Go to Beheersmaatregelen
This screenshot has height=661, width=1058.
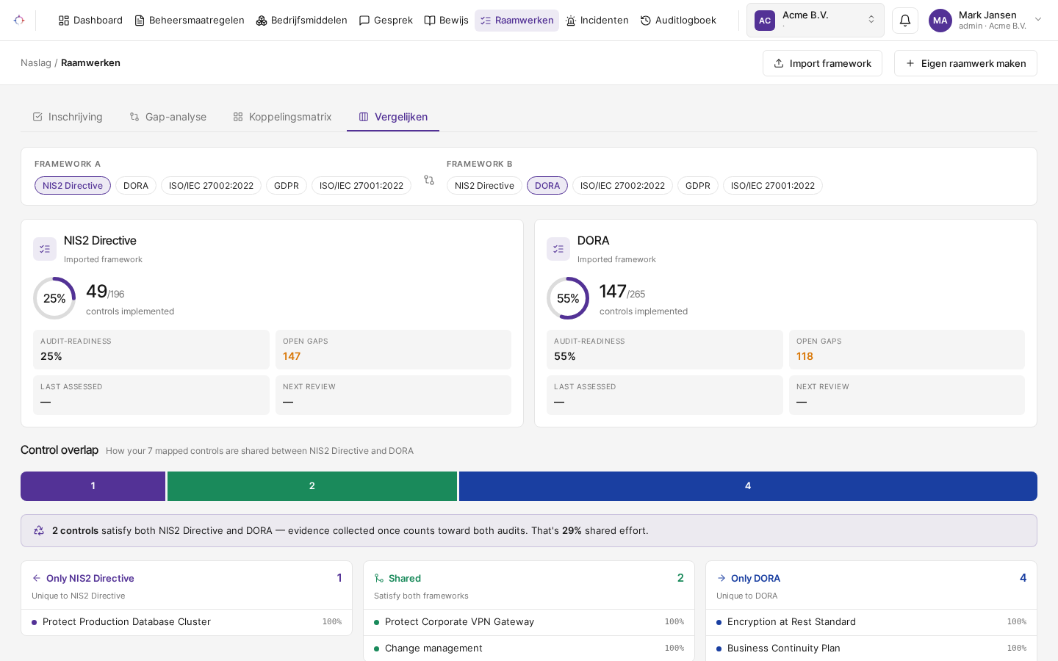(190, 21)
